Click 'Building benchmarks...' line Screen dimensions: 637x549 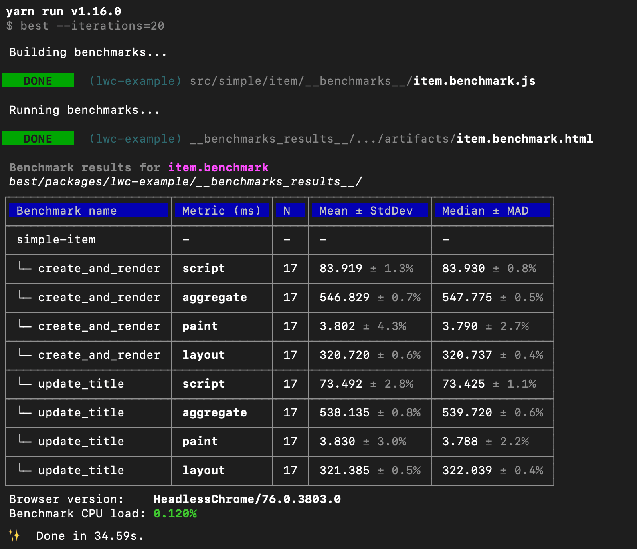[88, 52]
